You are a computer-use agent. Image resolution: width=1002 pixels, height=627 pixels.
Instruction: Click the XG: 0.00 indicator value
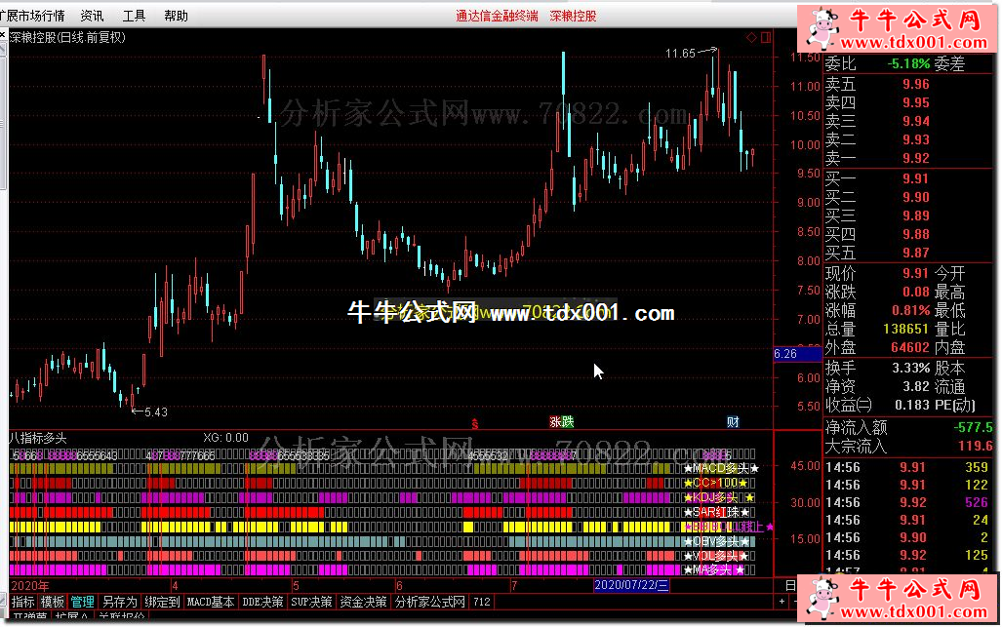pos(225,438)
